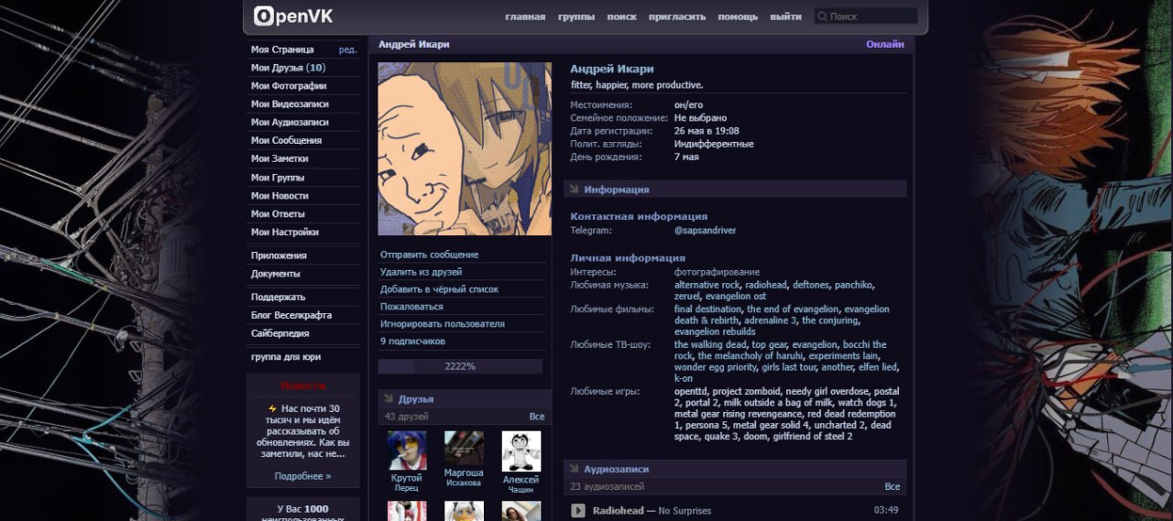
Task: Open friend Крутой Перец avatar
Action: pyautogui.click(x=407, y=450)
